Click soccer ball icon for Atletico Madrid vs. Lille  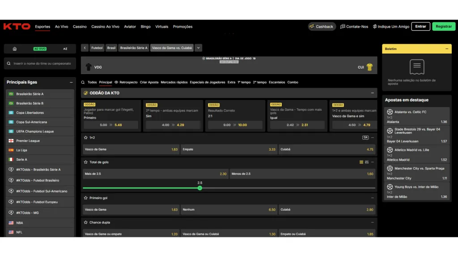point(390,150)
